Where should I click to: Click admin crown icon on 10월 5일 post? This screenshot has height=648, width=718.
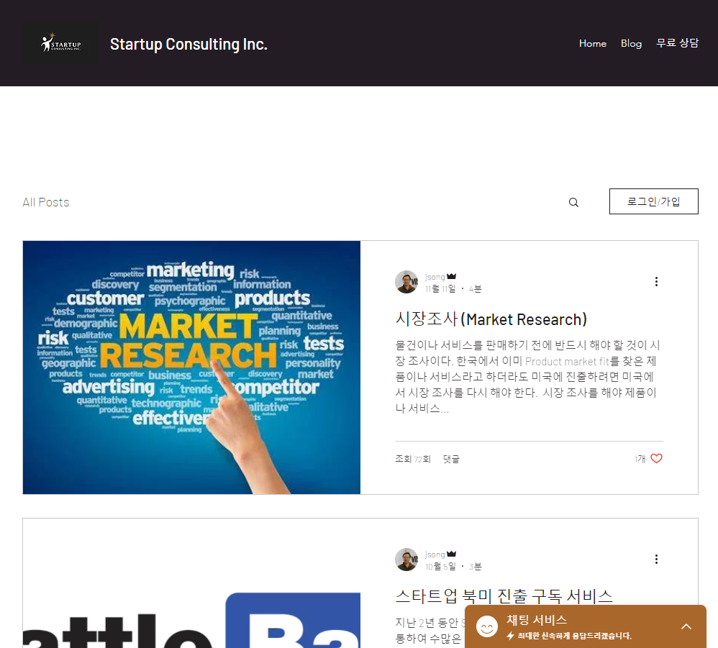(x=452, y=554)
